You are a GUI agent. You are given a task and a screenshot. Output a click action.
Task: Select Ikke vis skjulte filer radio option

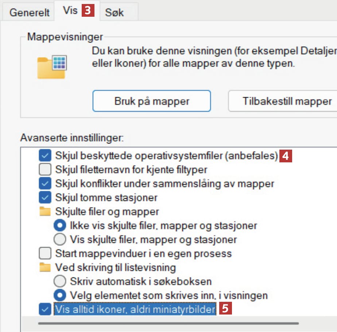tap(59, 225)
